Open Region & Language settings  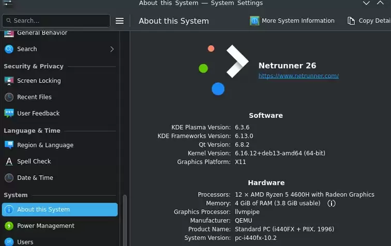click(59, 145)
